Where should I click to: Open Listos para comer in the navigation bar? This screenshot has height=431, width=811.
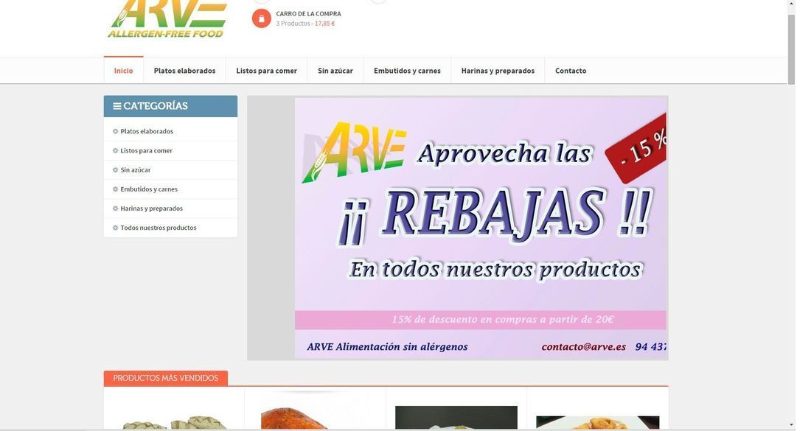tap(266, 71)
